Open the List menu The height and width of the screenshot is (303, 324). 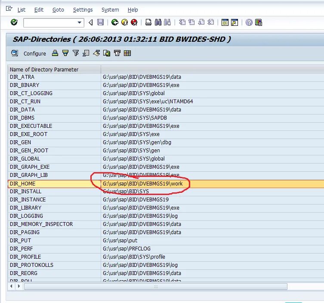coord(21,10)
